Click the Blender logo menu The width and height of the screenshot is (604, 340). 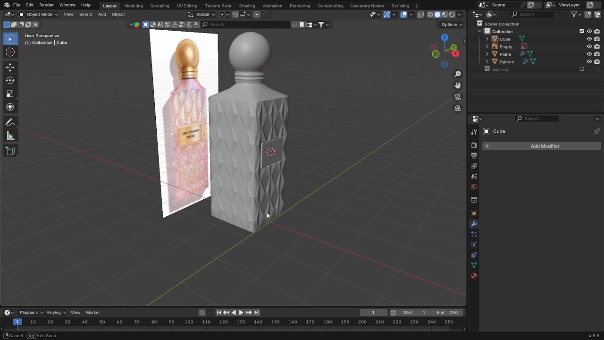[x=7, y=5]
